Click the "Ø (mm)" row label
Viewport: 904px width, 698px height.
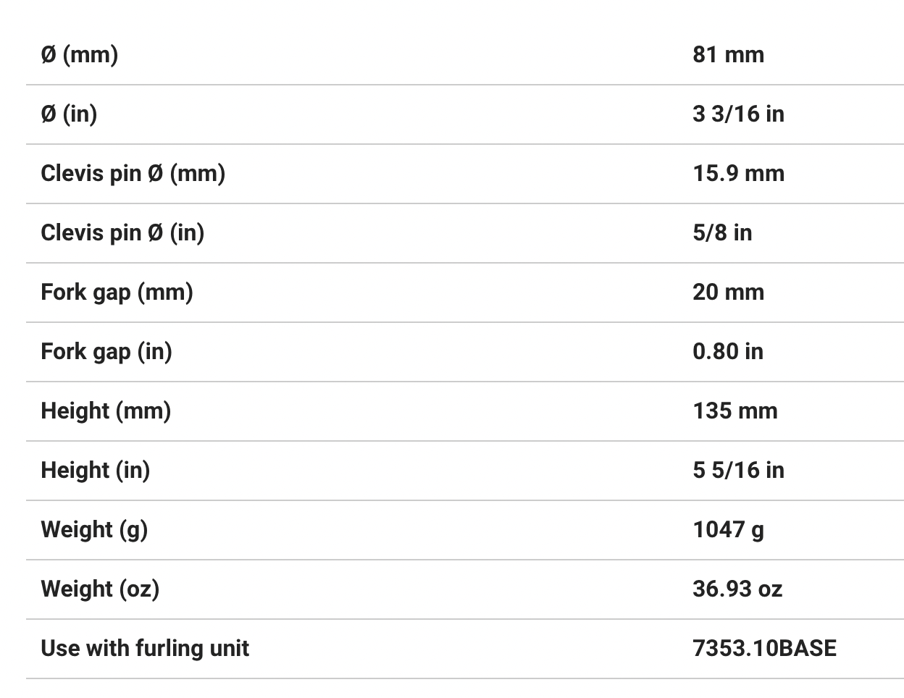80,55
